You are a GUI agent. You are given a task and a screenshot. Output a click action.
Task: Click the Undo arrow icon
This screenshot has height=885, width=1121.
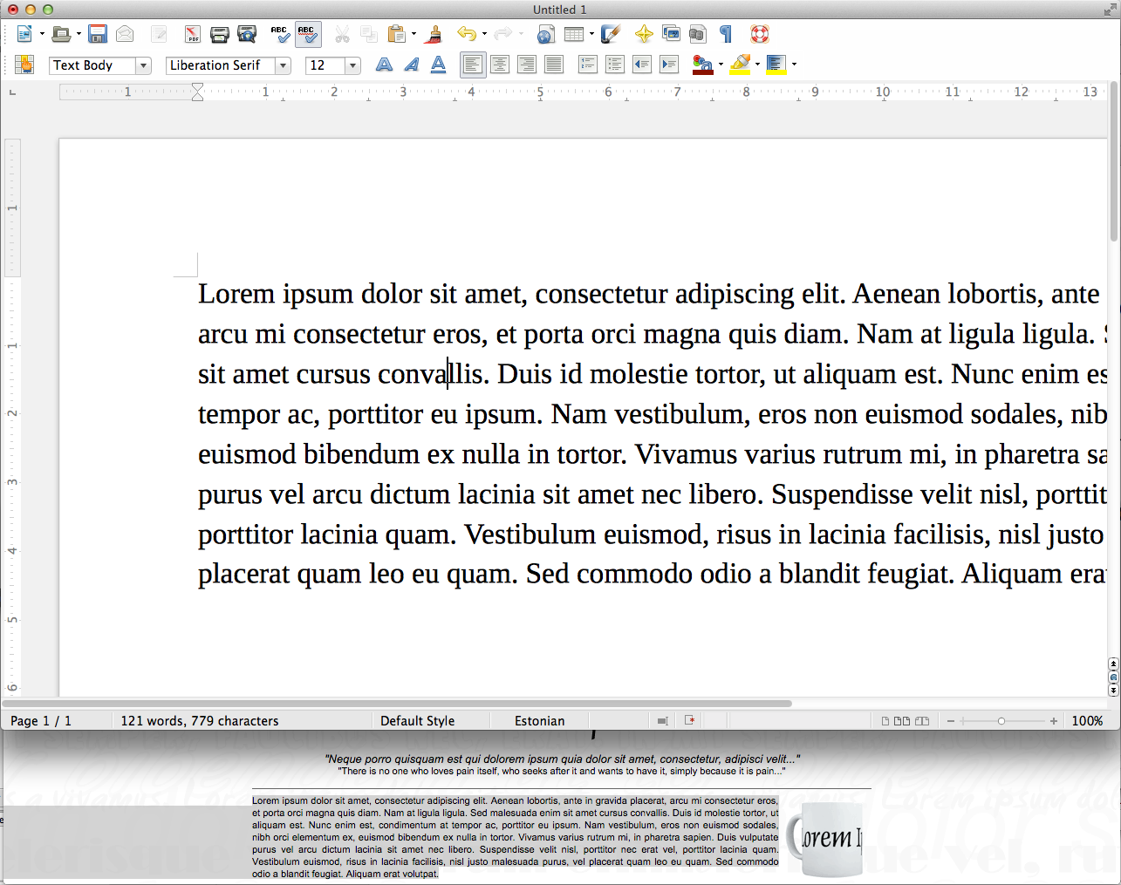pos(466,34)
